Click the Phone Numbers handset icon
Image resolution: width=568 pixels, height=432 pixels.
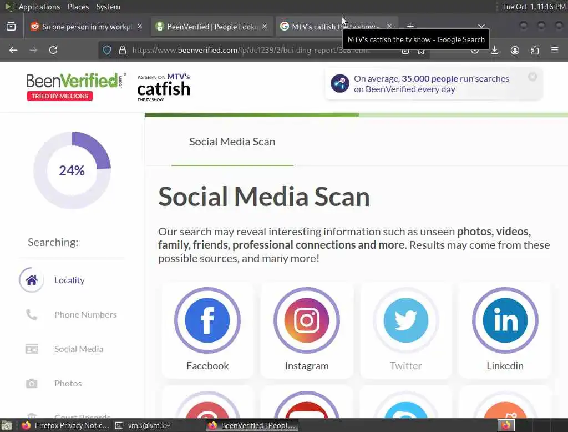[x=32, y=314]
